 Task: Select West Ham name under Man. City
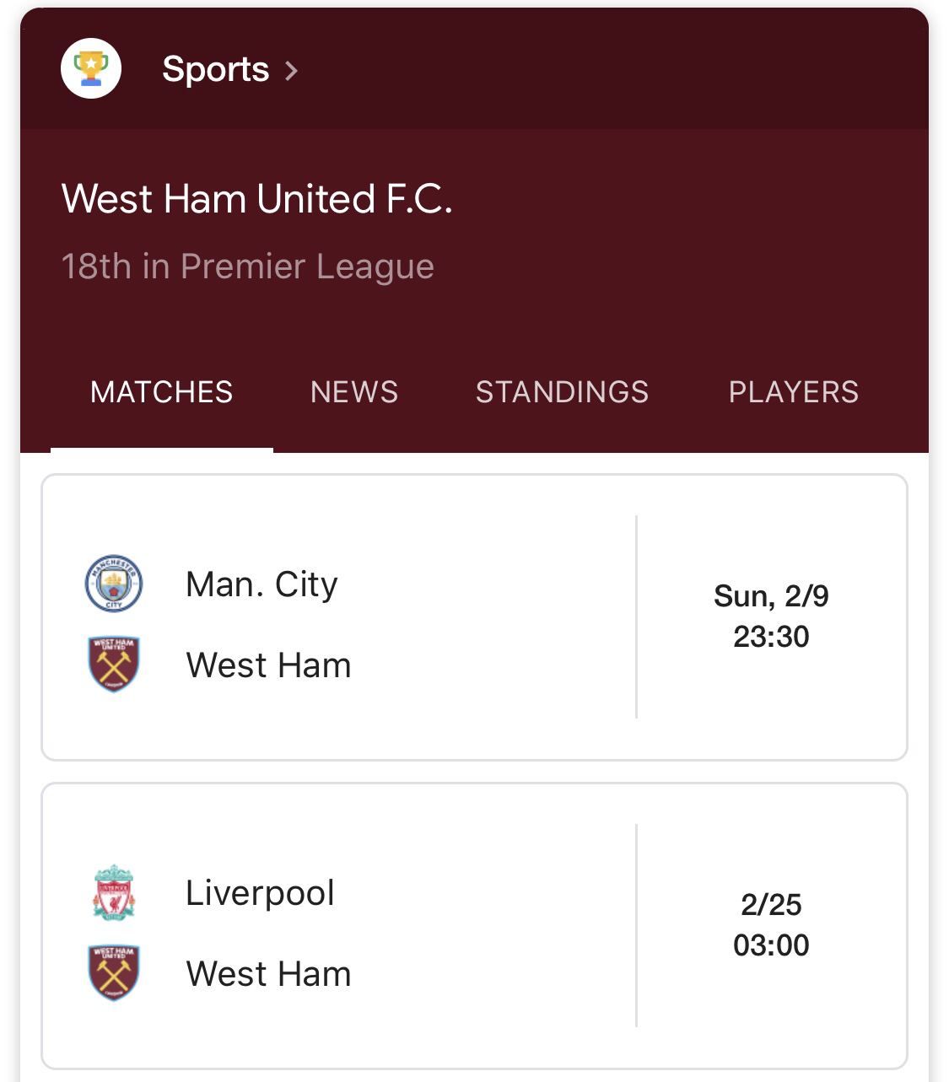coord(268,665)
